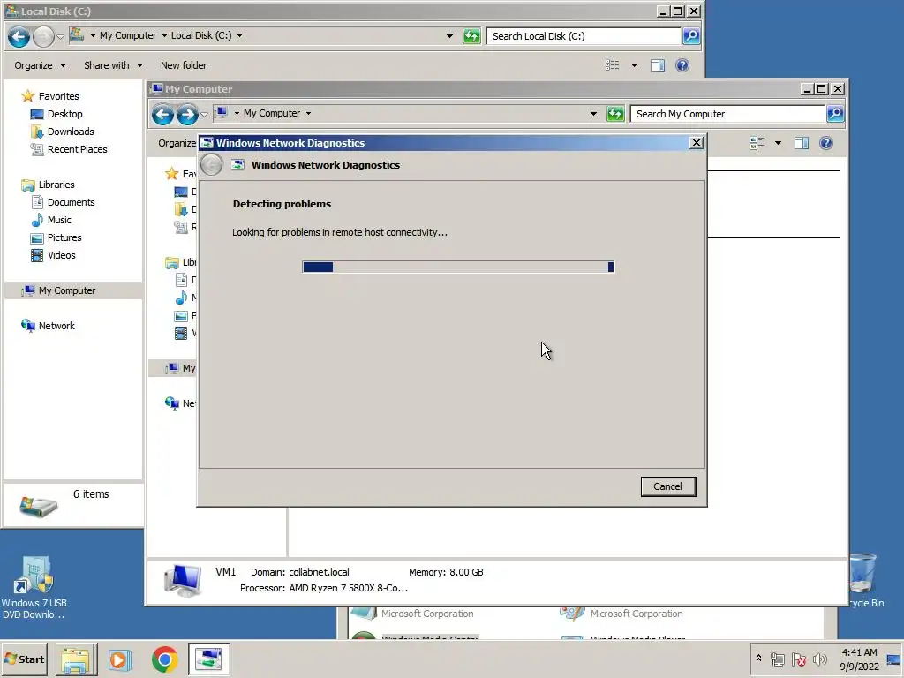Change view icon in My Computer window
The height and width of the screenshot is (678, 904).
(757, 143)
